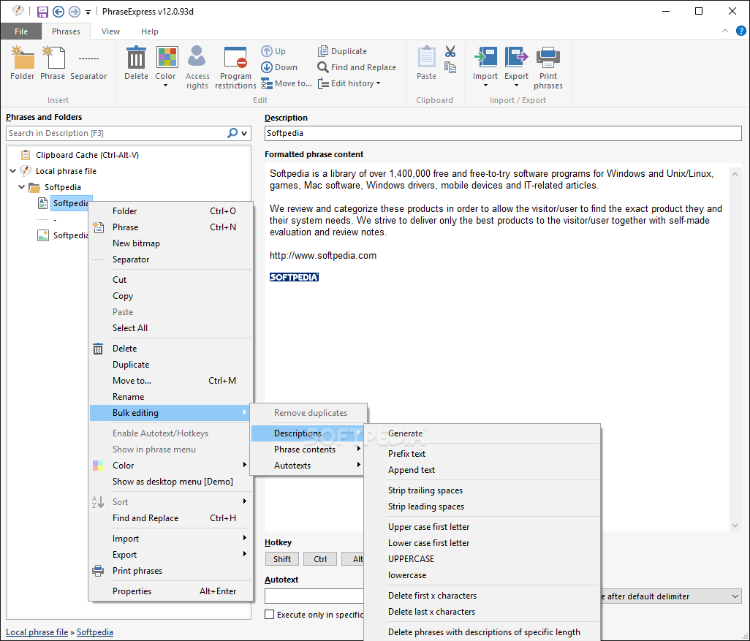Click the ribbon Move to… command
This screenshot has width=750, height=641.
pos(287,83)
